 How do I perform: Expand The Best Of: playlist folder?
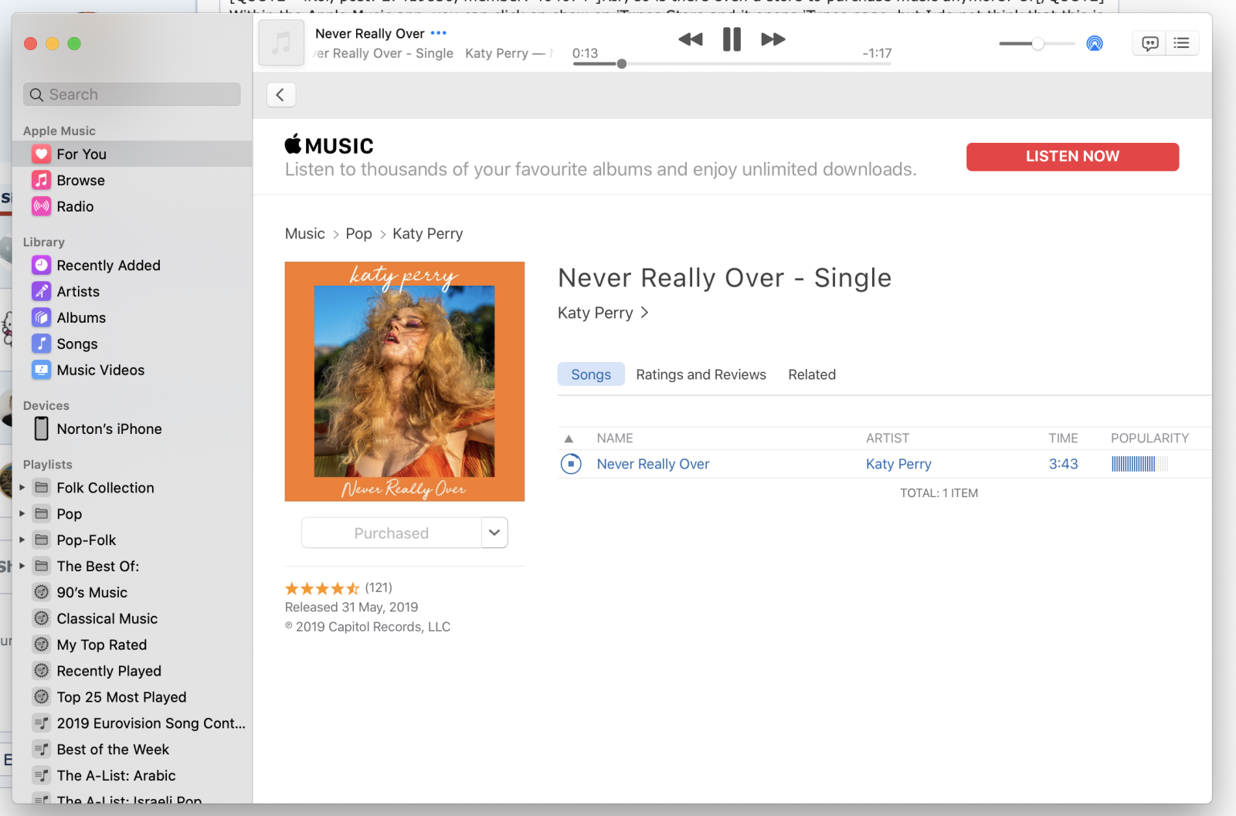click(x=22, y=567)
